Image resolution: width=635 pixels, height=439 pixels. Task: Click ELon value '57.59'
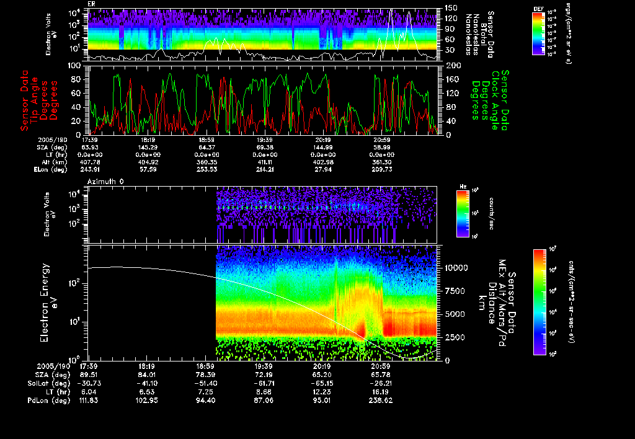pyautogui.click(x=148, y=169)
